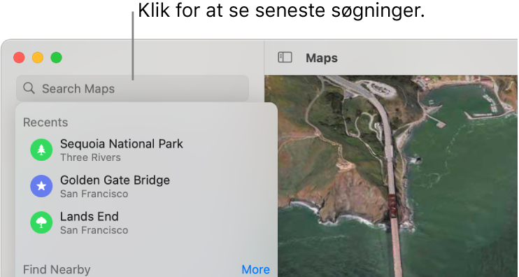Toggle the sidebar with the toolbar icon

coord(285,57)
